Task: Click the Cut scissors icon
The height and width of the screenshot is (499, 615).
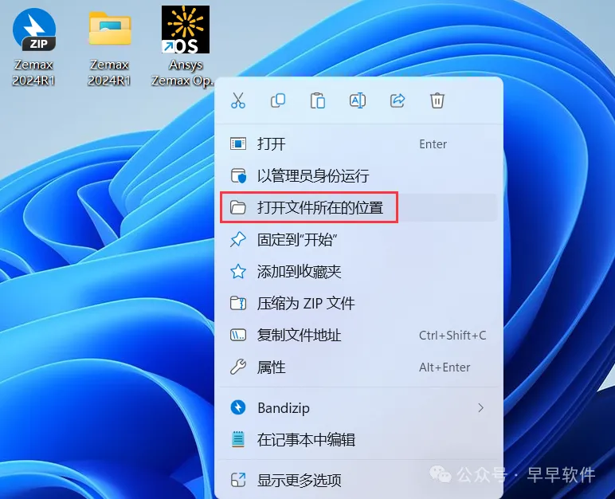Action: click(238, 100)
